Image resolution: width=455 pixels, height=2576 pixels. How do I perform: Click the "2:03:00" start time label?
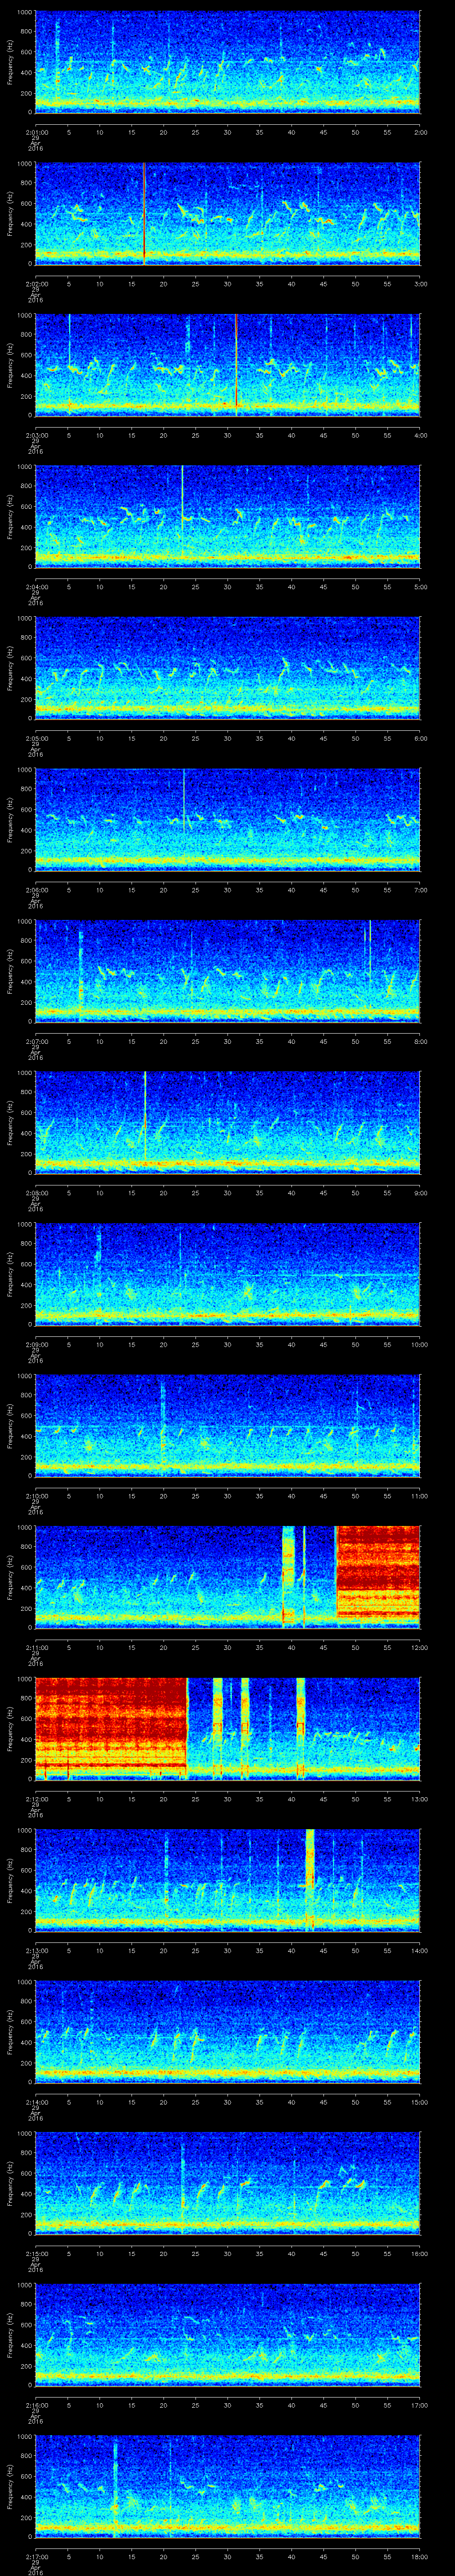[36, 435]
